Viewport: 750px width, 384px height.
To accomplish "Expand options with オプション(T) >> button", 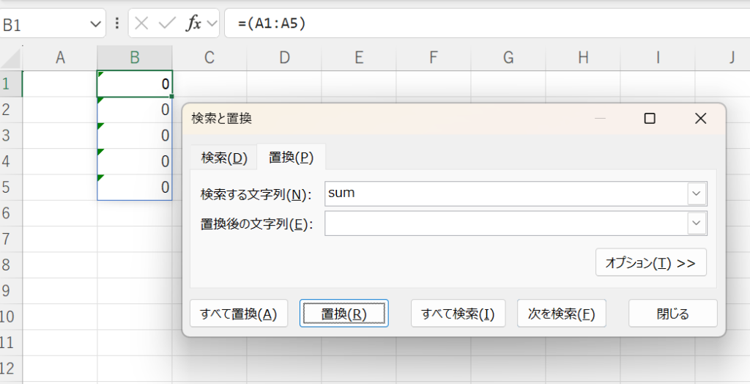I will tap(651, 262).
